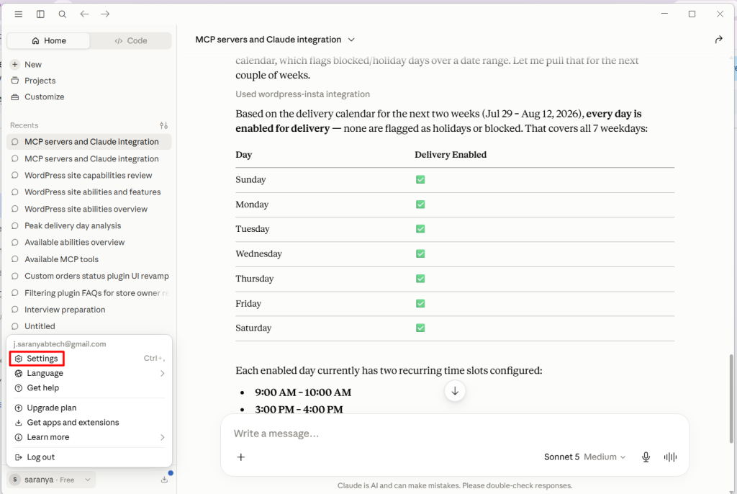Click the Projects folder icon
The image size is (737, 494).
point(15,81)
